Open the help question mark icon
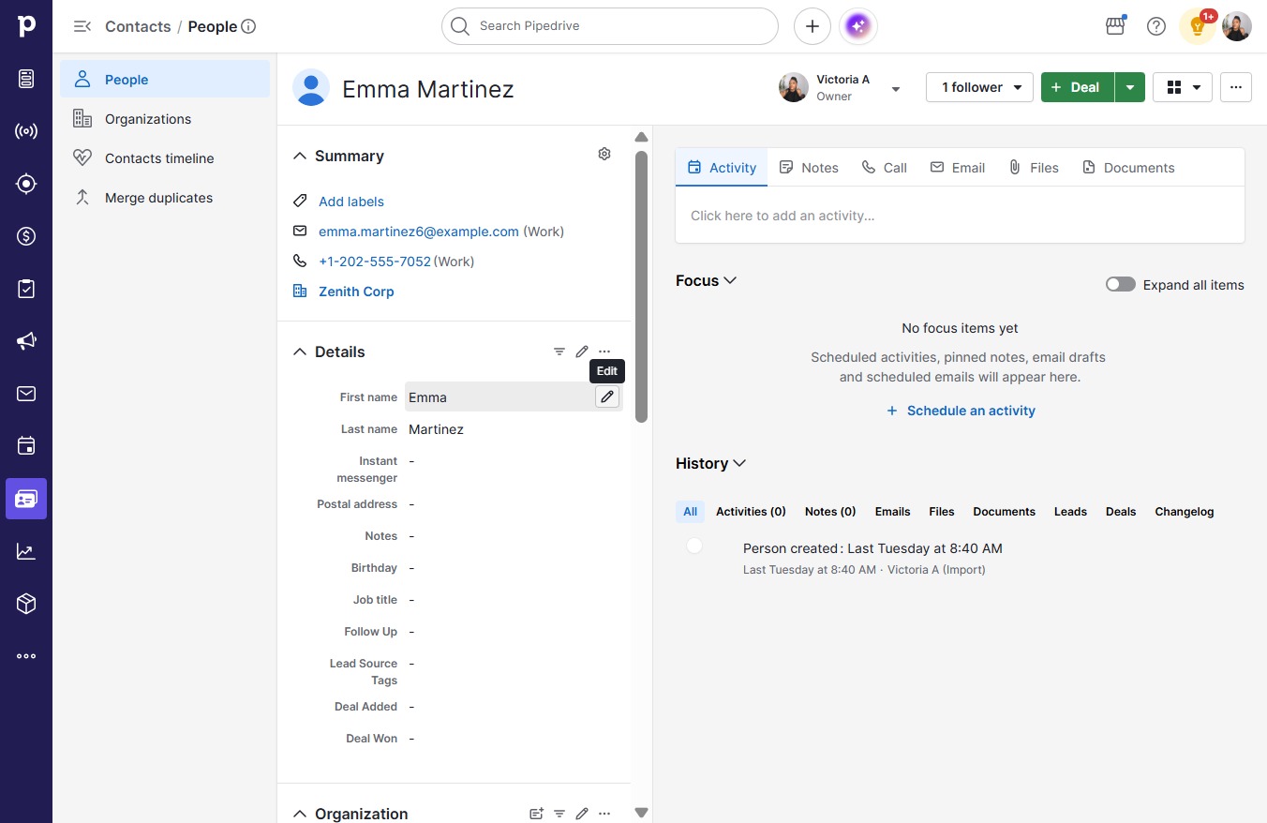The image size is (1267, 823). click(x=1156, y=26)
